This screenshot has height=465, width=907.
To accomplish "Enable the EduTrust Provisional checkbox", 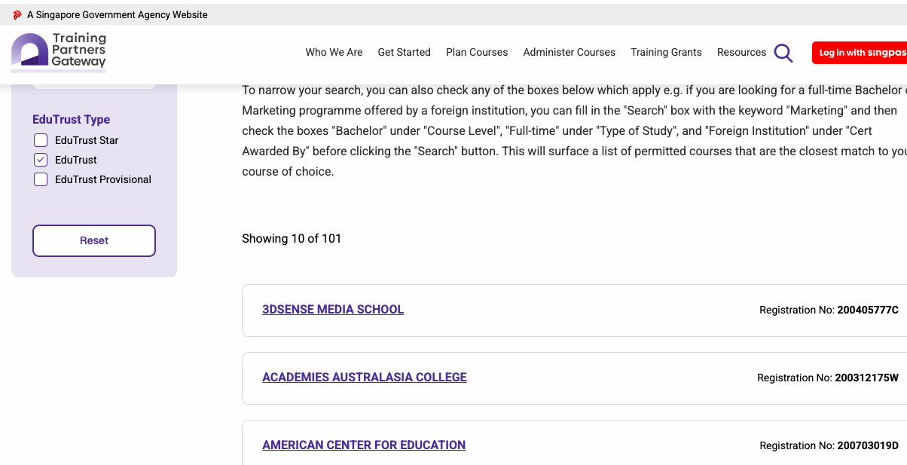I will (x=40, y=179).
